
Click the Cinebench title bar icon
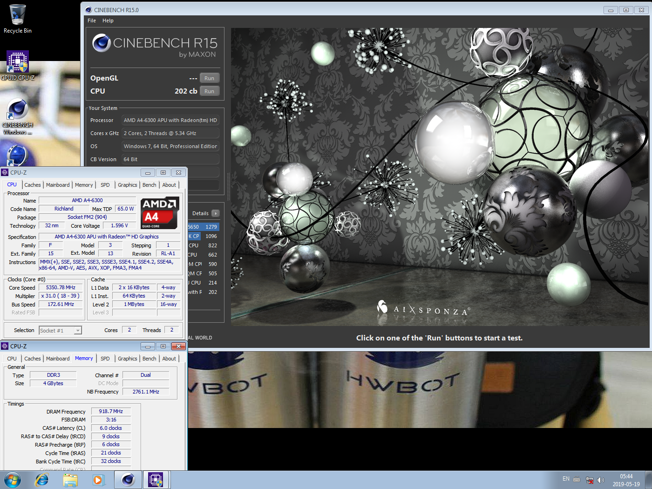[88, 10]
